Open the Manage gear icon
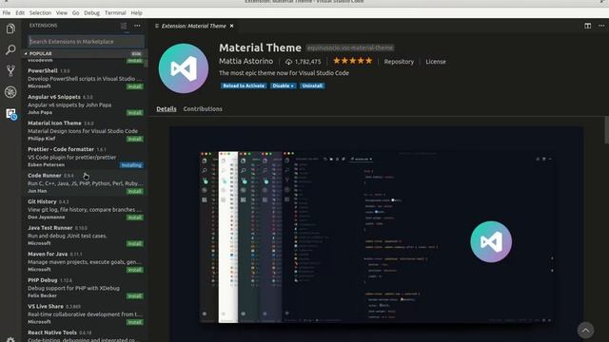This screenshot has width=609, height=342. coord(10,339)
